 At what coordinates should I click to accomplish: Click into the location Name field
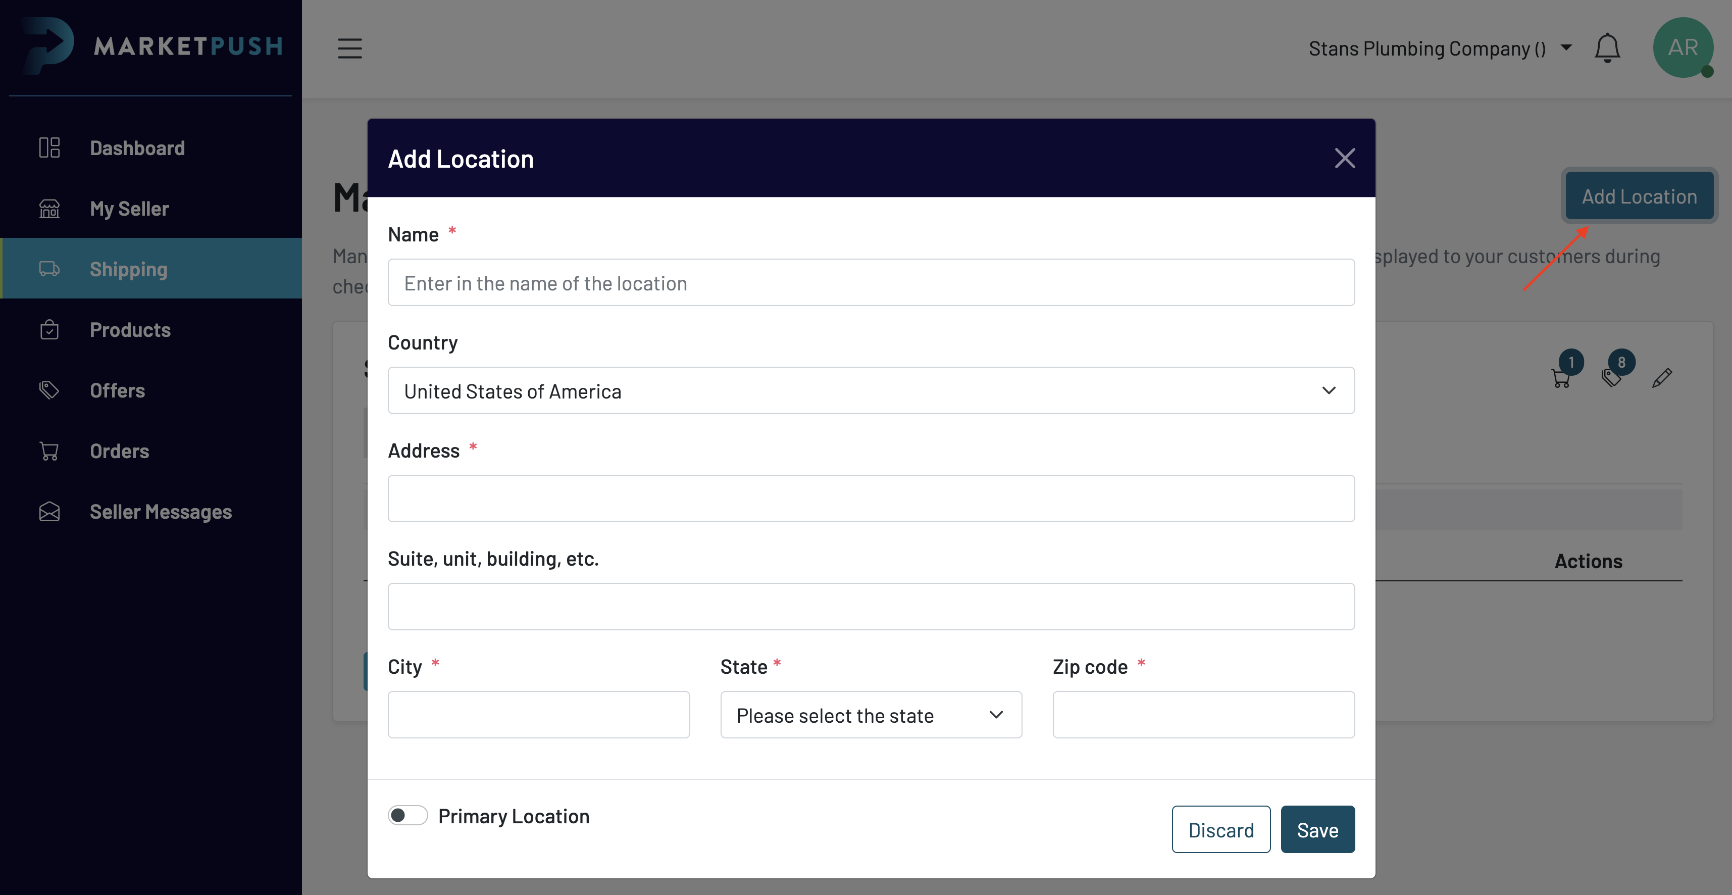871,283
